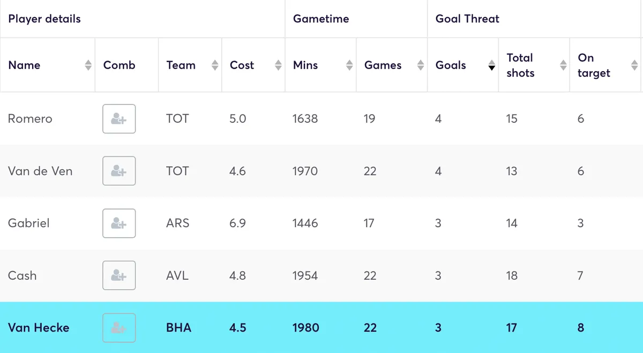Add Gabriel to your team
643x353 pixels.
pyautogui.click(x=118, y=223)
